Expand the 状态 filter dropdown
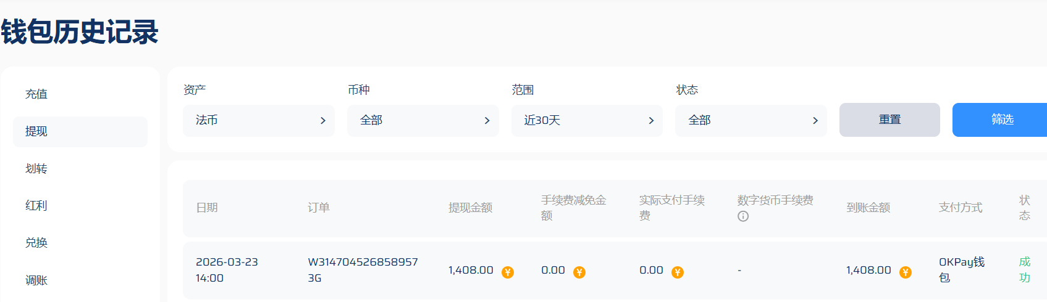 (x=751, y=121)
